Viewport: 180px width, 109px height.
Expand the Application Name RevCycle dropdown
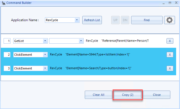click(x=77, y=20)
